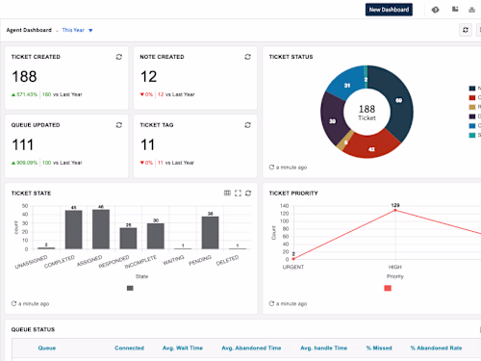
Task: Expand Ticket State chart to fullscreen
Action: (x=238, y=193)
